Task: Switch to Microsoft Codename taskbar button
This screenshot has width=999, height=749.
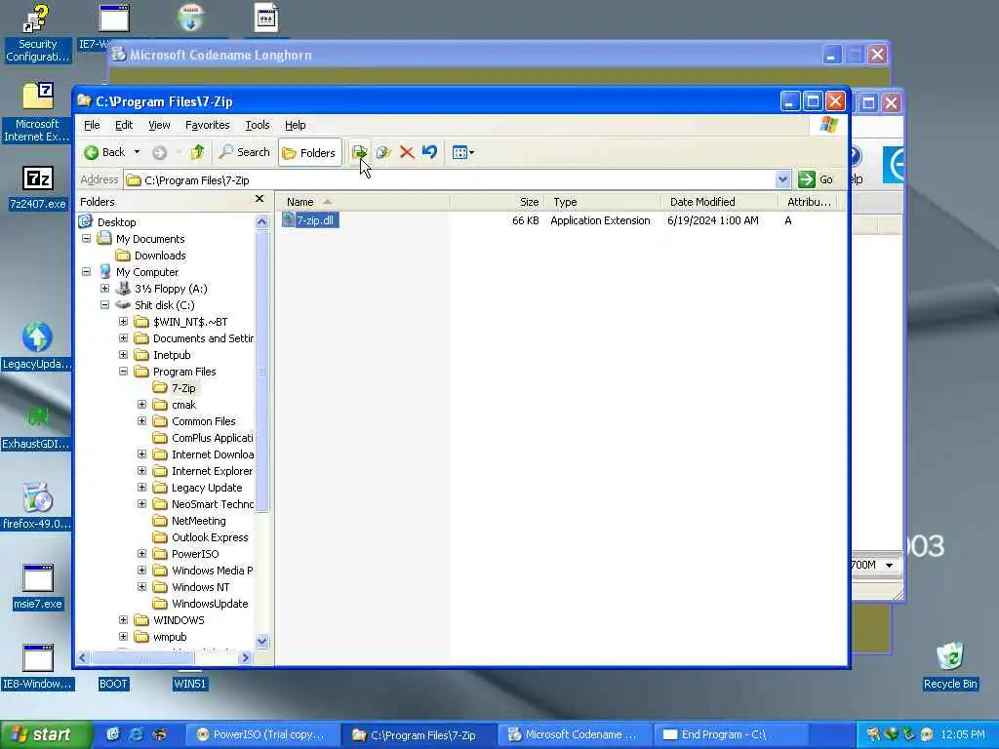Action: (574, 734)
